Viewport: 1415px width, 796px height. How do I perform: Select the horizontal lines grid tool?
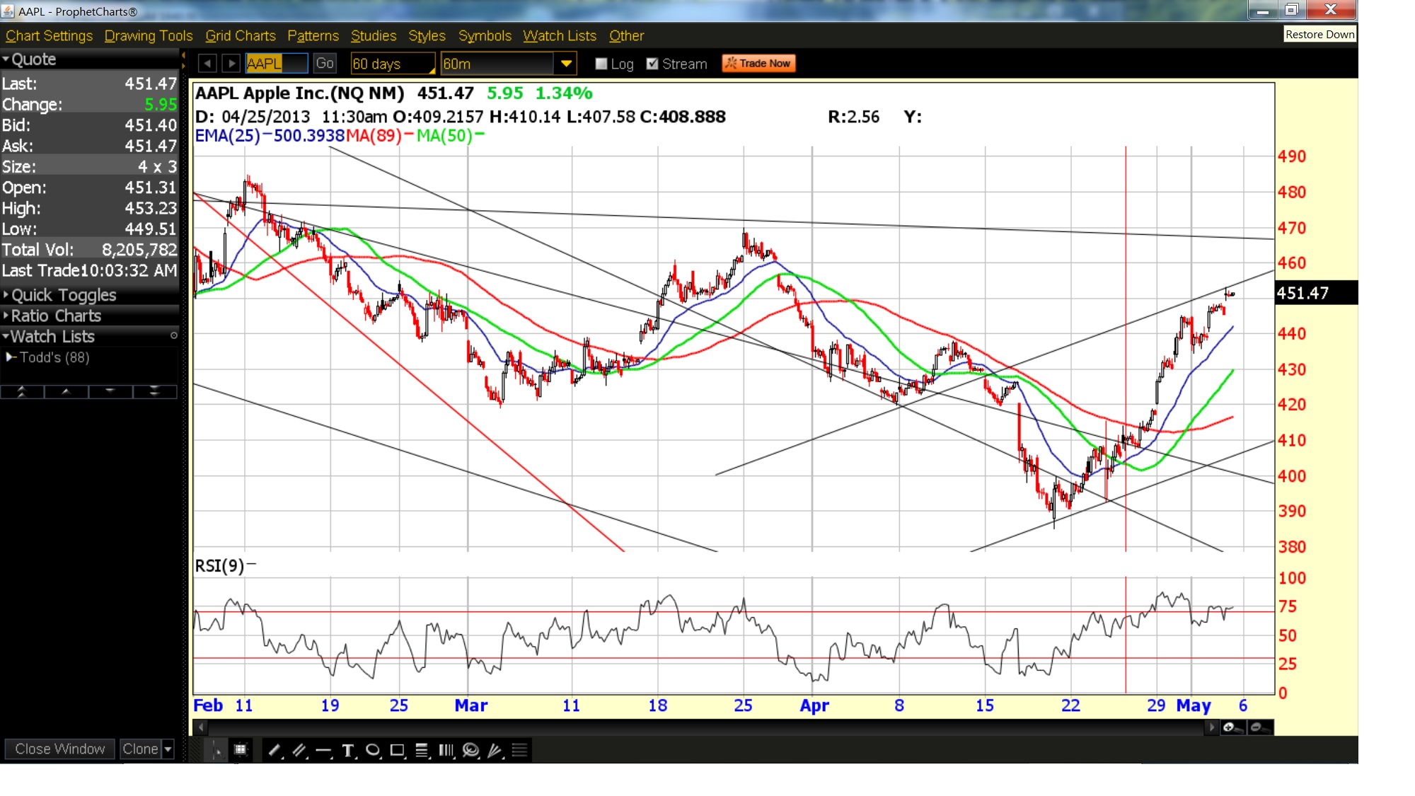(x=520, y=750)
